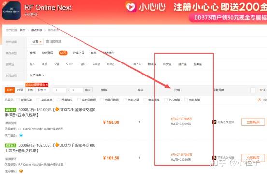Click the 确定 price range button
This screenshot has height=174, width=267.
click(x=88, y=90)
